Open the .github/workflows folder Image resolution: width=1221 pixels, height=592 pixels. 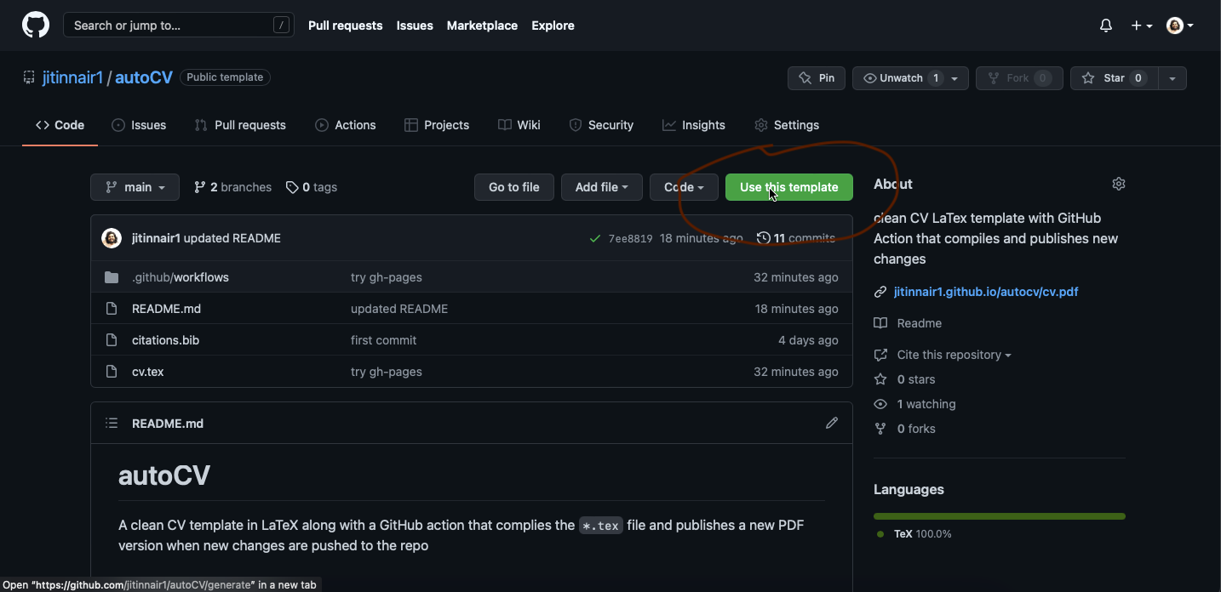click(181, 277)
